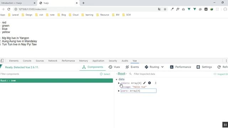This screenshot has width=228, height=128.
Task: Close the Introduction — Vue.js tab
Action: click(x=35, y=3)
